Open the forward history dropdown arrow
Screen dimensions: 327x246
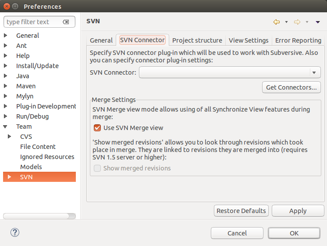point(307,22)
